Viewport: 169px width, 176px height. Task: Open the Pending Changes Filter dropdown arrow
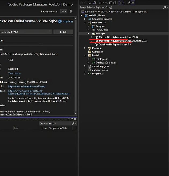(x=103, y=3)
